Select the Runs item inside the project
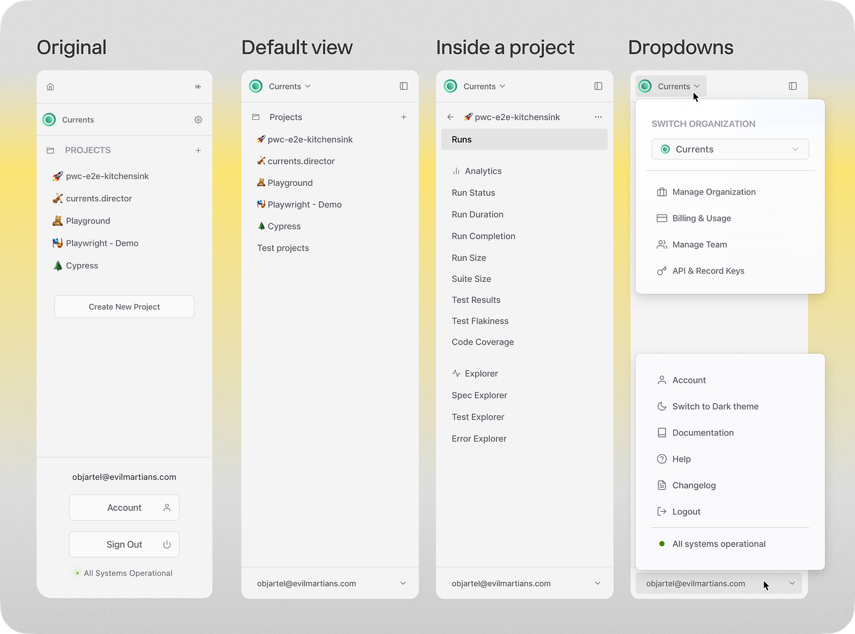Image resolution: width=855 pixels, height=634 pixels. 524,140
